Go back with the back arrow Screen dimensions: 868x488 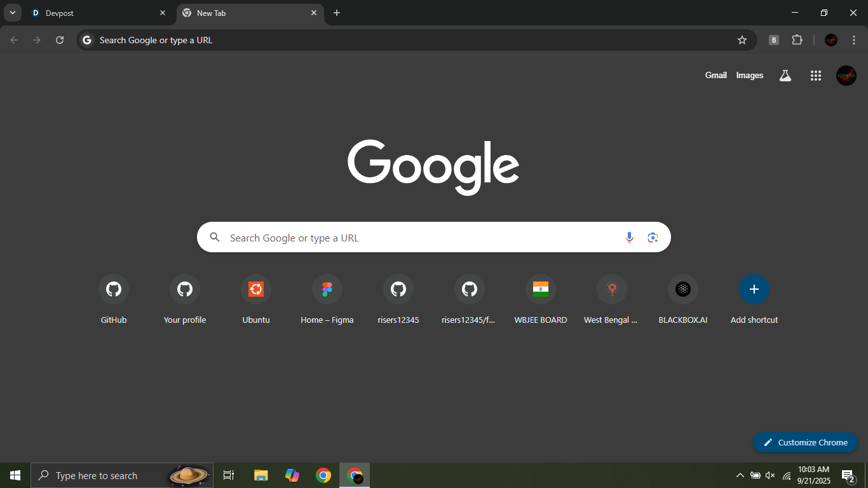pos(14,40)
